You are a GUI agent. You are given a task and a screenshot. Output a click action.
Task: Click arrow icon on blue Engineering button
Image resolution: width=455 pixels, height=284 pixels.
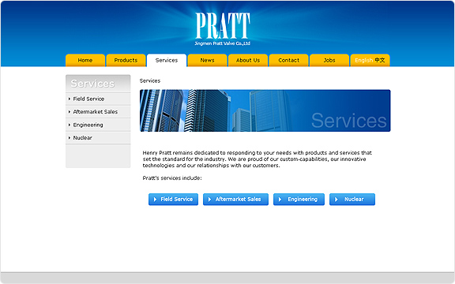click(280, 200)
